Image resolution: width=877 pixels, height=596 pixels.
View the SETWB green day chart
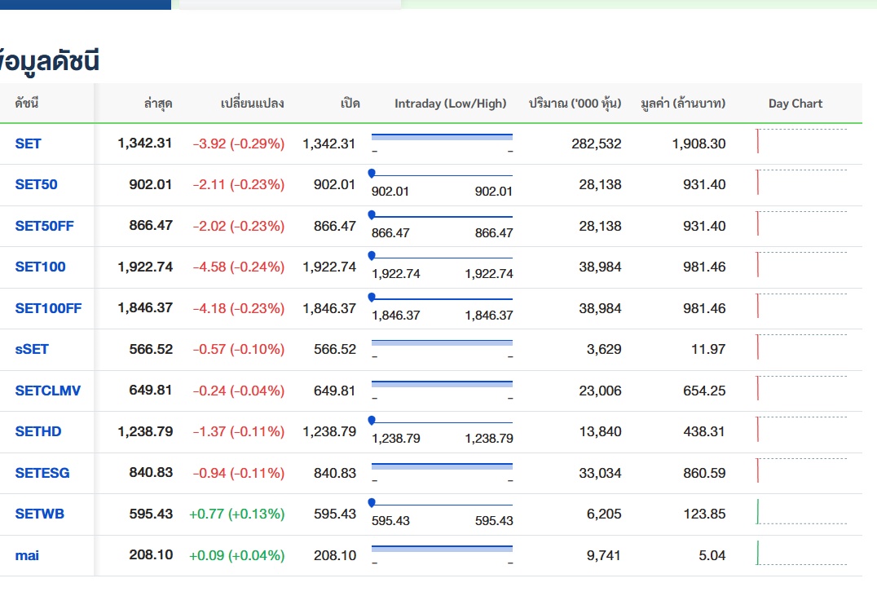coord(800,512)
